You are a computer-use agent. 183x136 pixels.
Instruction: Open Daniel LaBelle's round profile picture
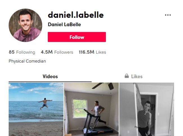point(25,25)
